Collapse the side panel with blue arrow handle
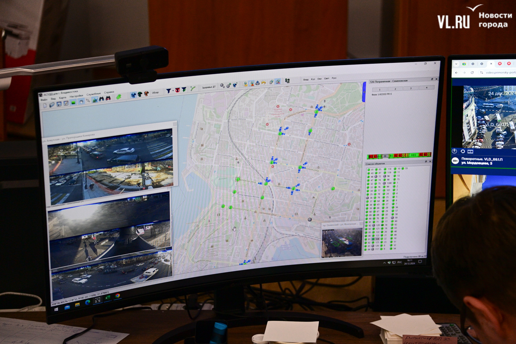516x344 pixels. point(364,92)
